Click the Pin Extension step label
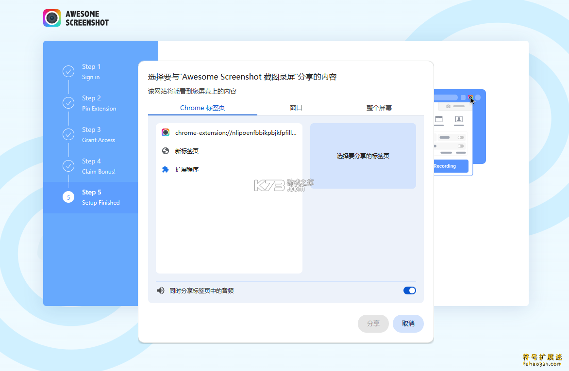Screen dimensions: 569x371 99,109
